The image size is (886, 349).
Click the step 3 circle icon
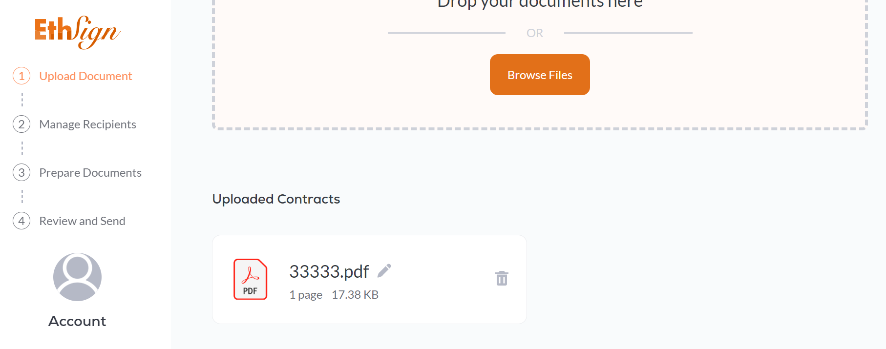tap(21, 172)
